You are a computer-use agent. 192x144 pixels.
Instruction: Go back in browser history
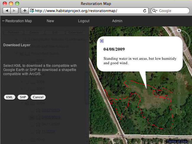point(7,11)
